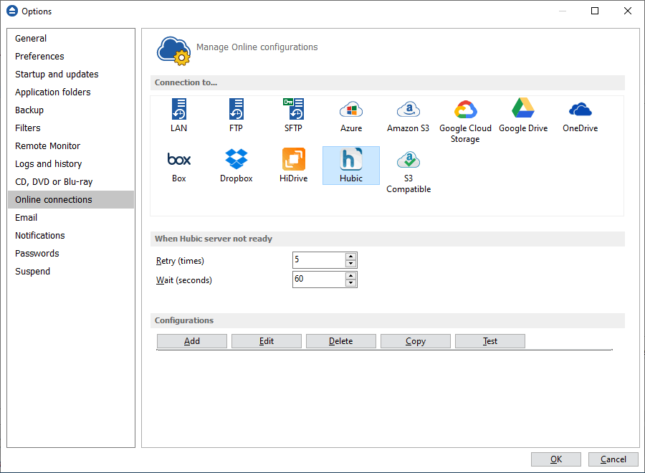Decrease the Wait seconds value
The image size is (645, 473).
coord(350,283)
